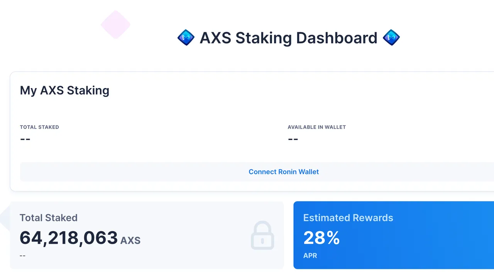Click the 64,218,063 staked amount
The image size is (494, 278).
tap(69, 238)
